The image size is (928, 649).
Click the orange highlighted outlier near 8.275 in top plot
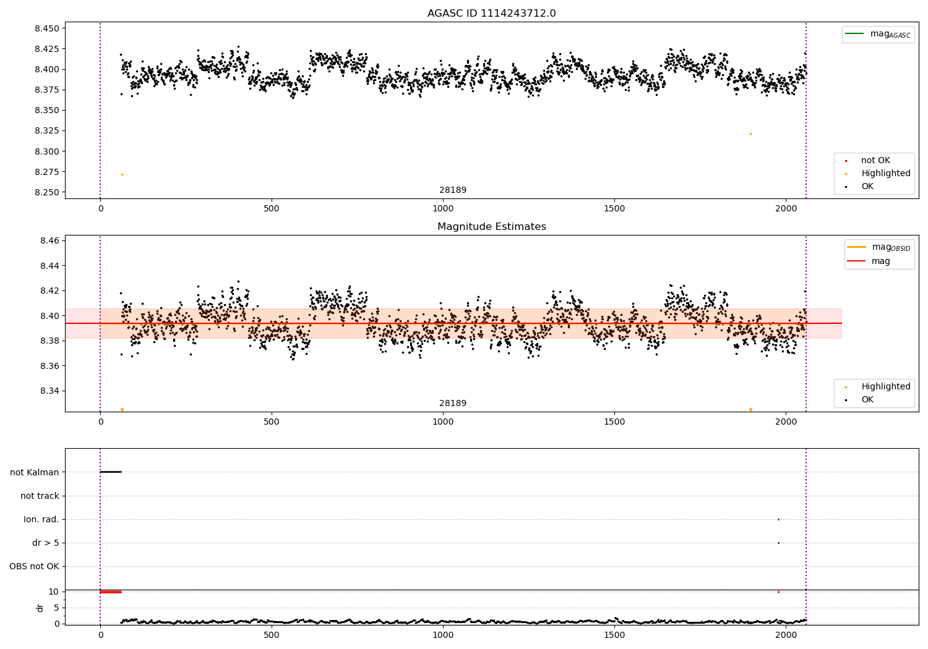tap(122, 174)
